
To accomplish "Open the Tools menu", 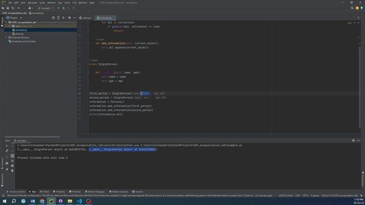I will [x=67, y=2].
